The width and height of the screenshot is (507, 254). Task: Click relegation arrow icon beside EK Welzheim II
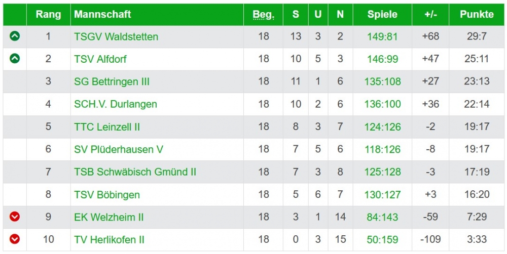point(15,217)
